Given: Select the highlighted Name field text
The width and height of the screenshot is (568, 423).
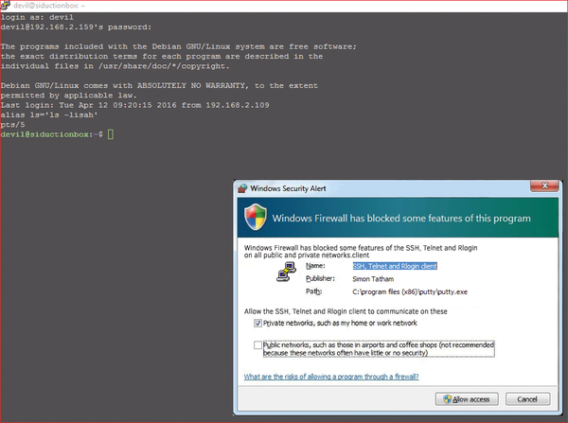Looking at the screenshot, I should 395,266.
